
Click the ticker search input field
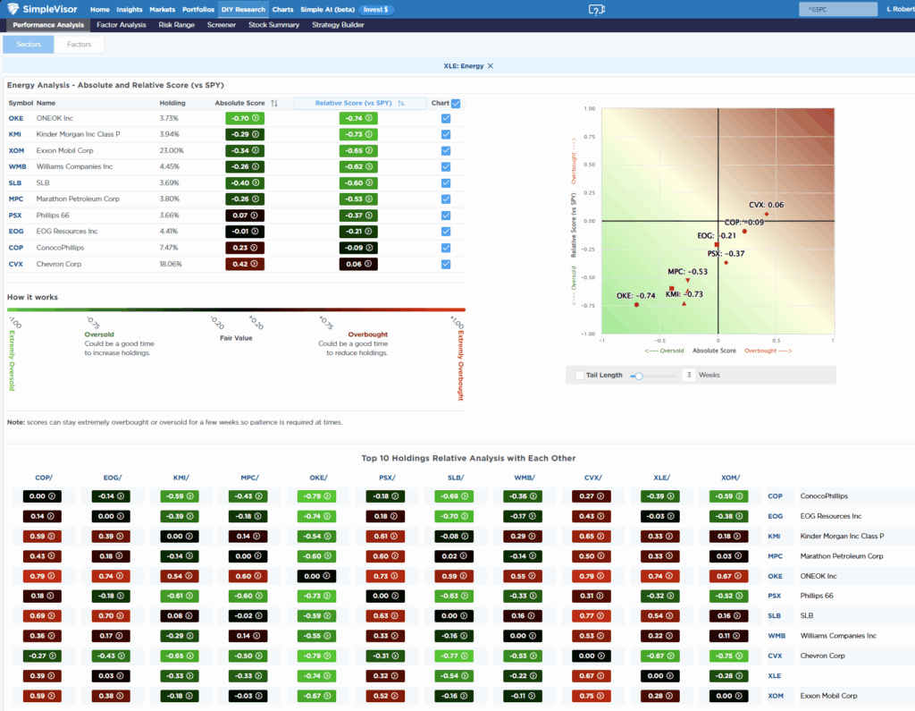pos(837,9)
